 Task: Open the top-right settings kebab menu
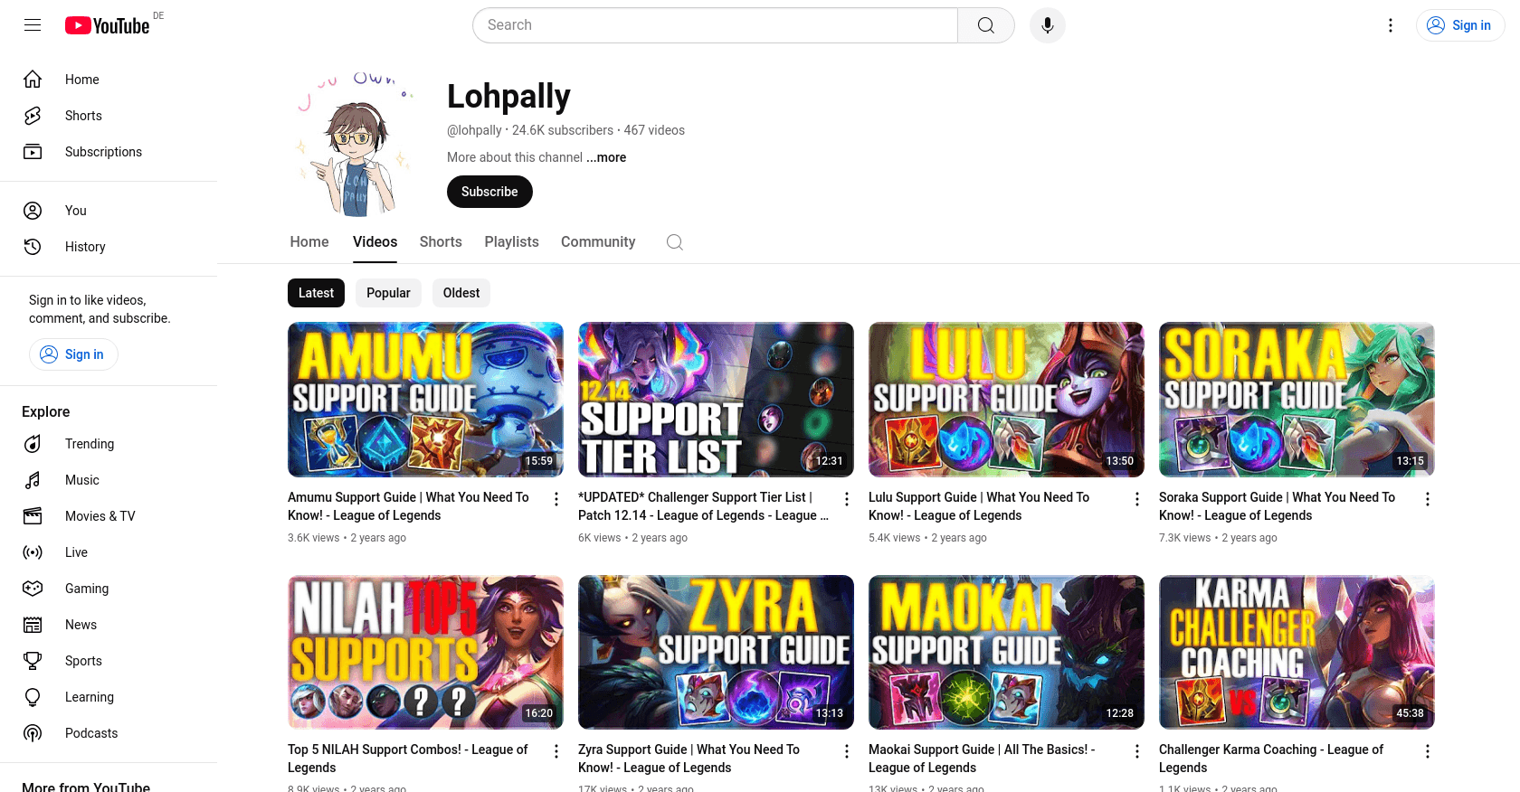[1391, 25]
